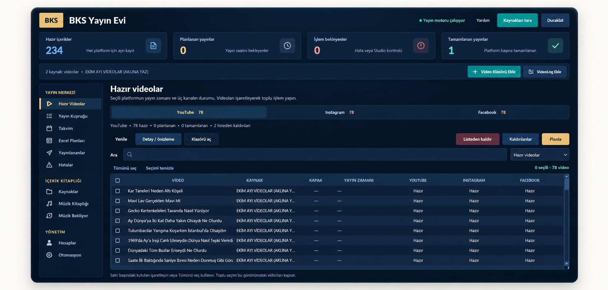
Task: Click the paper plane icon beside Yayınlananlar
Action: coord(49,153)
